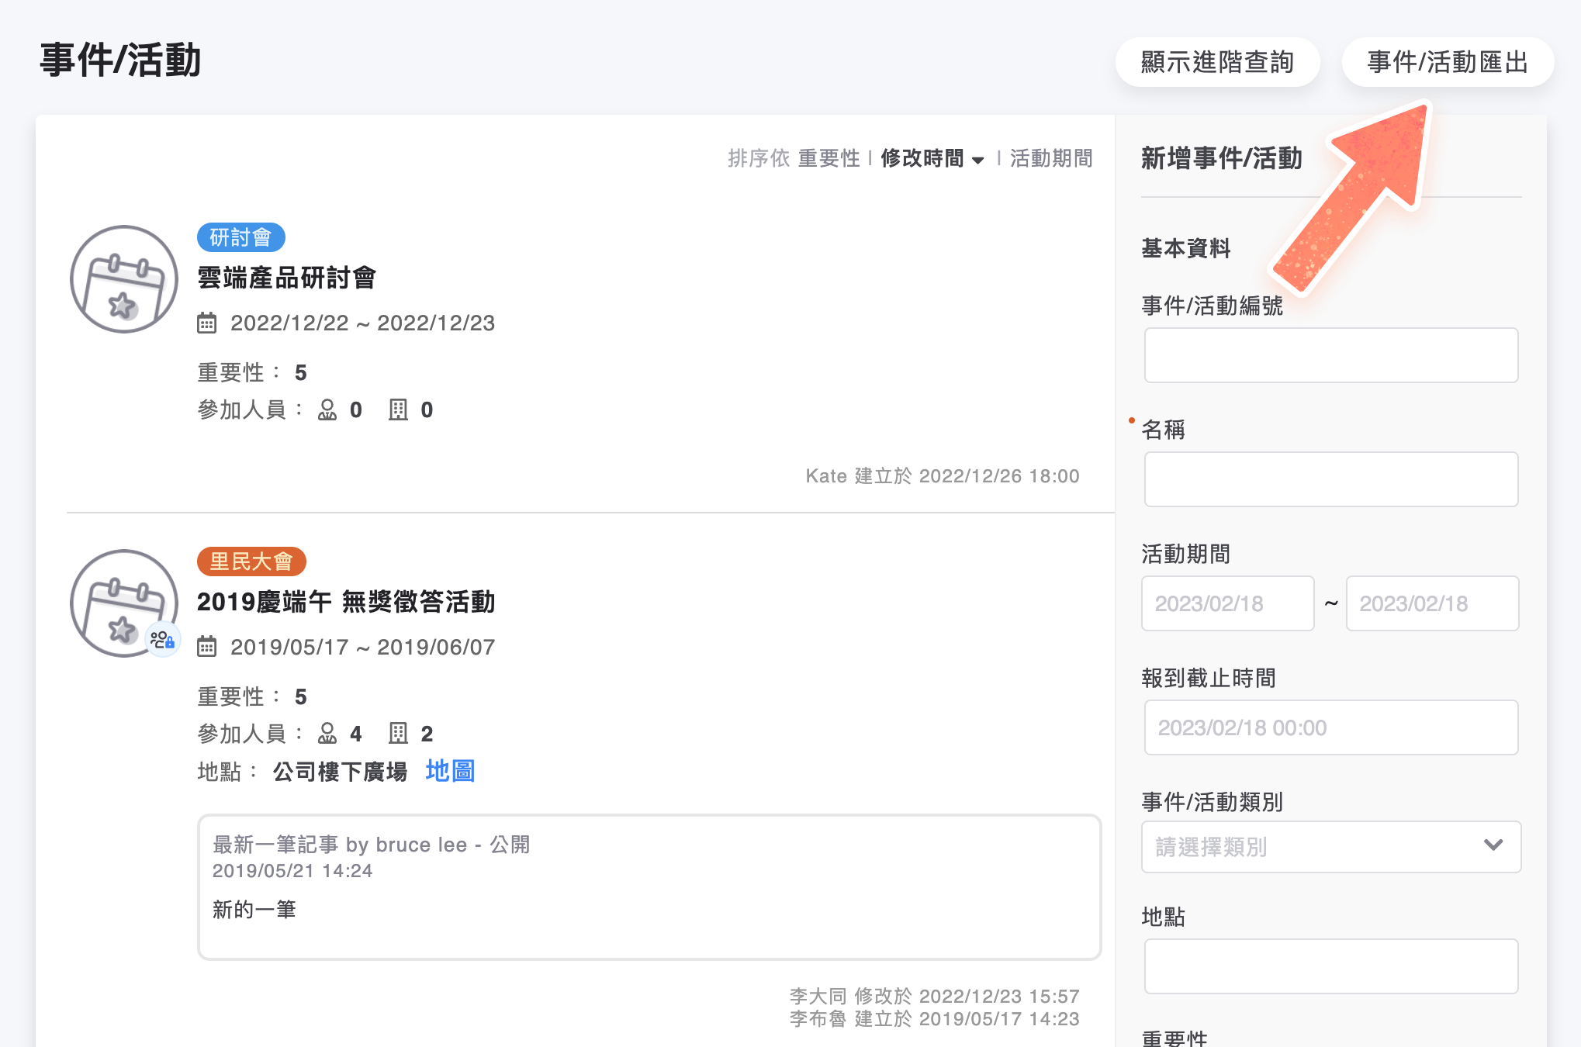Click the person icon next to count 4
This screenshot has height=1047, width=1581.
coord(328,733)
